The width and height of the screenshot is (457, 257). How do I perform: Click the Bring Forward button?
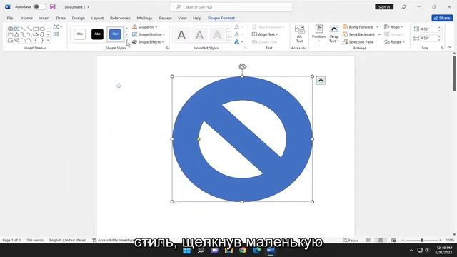[x=358, y=27]
